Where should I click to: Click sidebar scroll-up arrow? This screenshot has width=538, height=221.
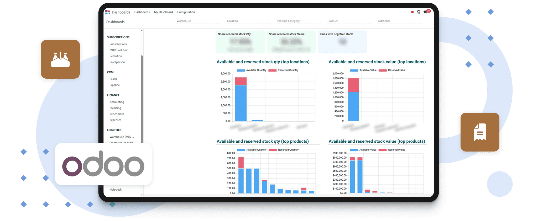[142, 31]
